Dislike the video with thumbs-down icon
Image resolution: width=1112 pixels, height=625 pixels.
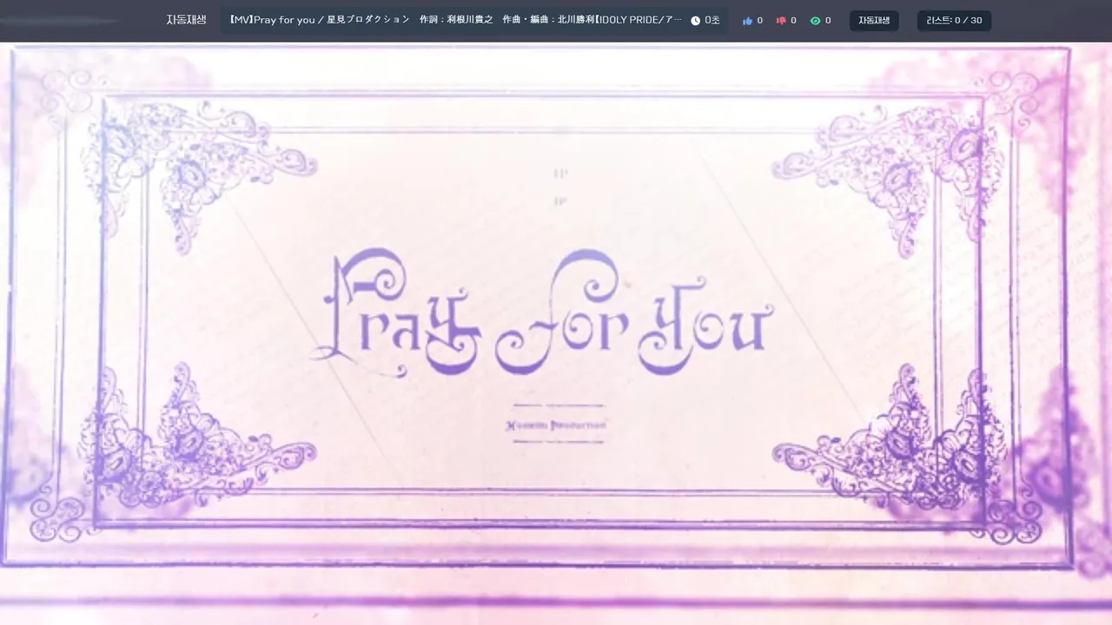[x=781, y=21]
